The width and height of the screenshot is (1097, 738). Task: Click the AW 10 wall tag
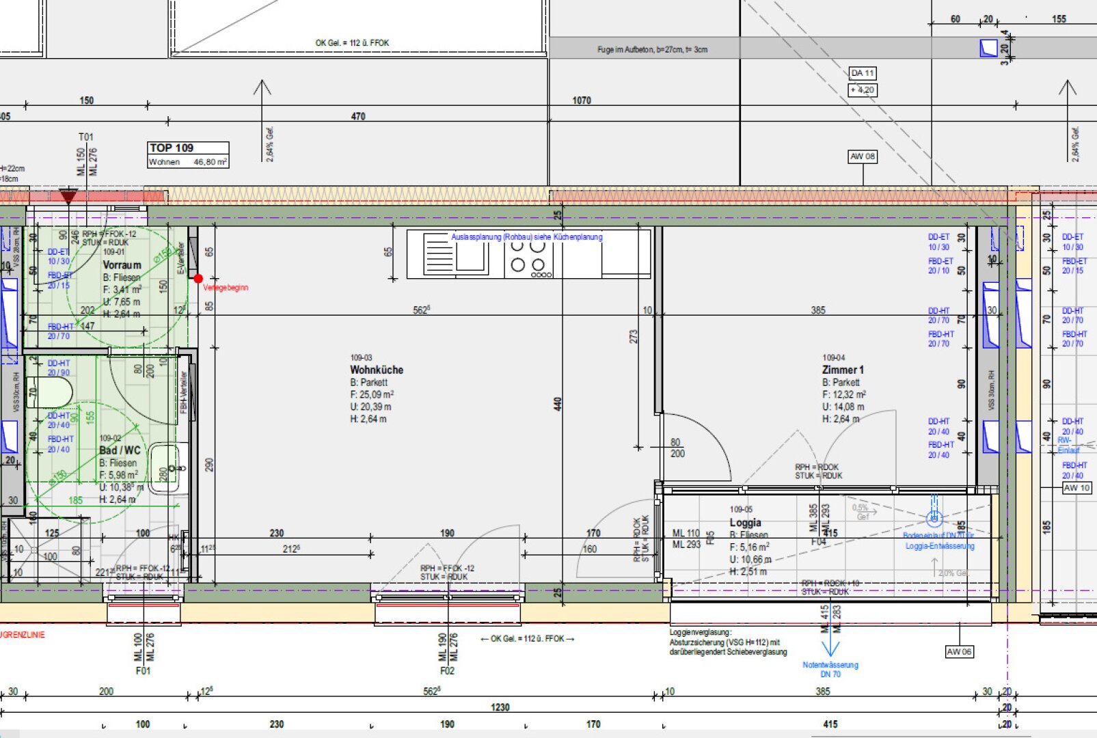pyautogui.click(x=1077, y=488)
